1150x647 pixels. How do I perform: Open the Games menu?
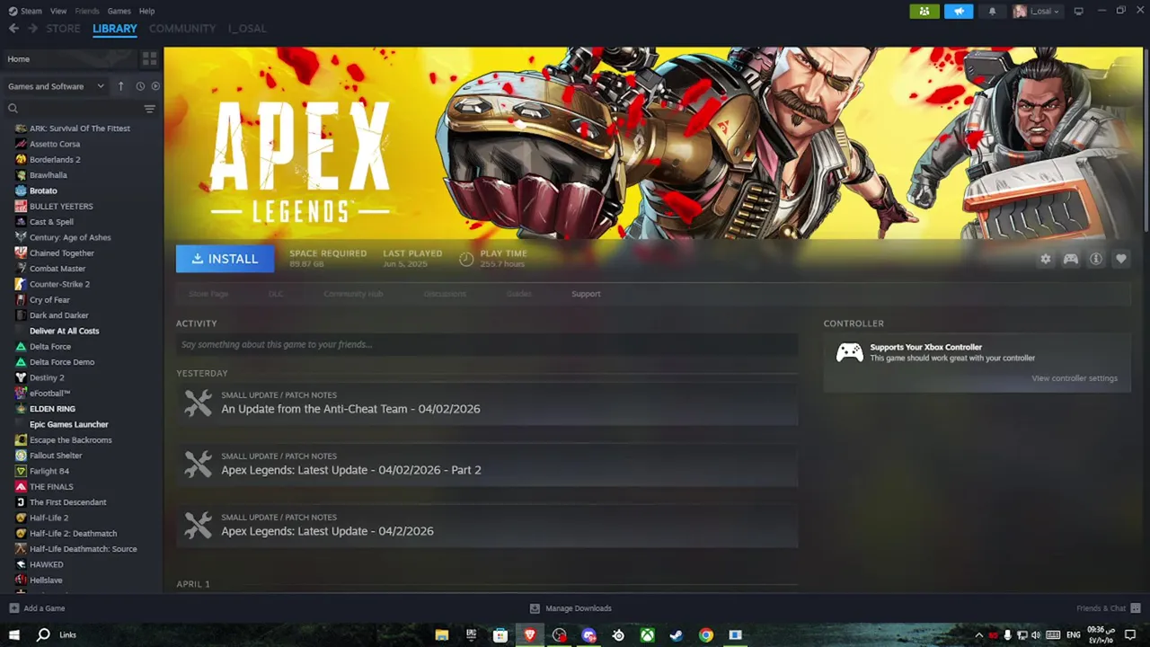119,11
